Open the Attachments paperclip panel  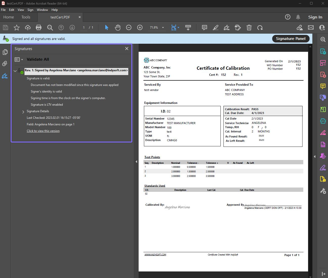tap(5, 64)
